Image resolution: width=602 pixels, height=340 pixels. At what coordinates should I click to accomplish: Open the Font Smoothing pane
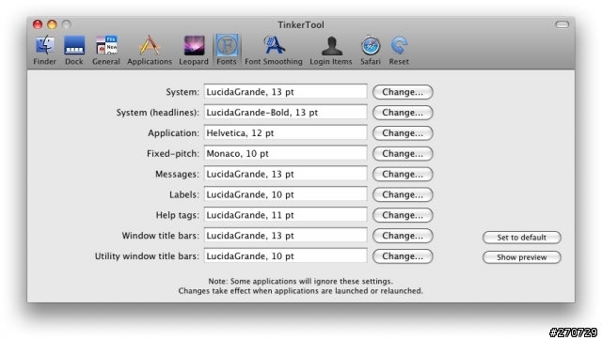point(274,50)
